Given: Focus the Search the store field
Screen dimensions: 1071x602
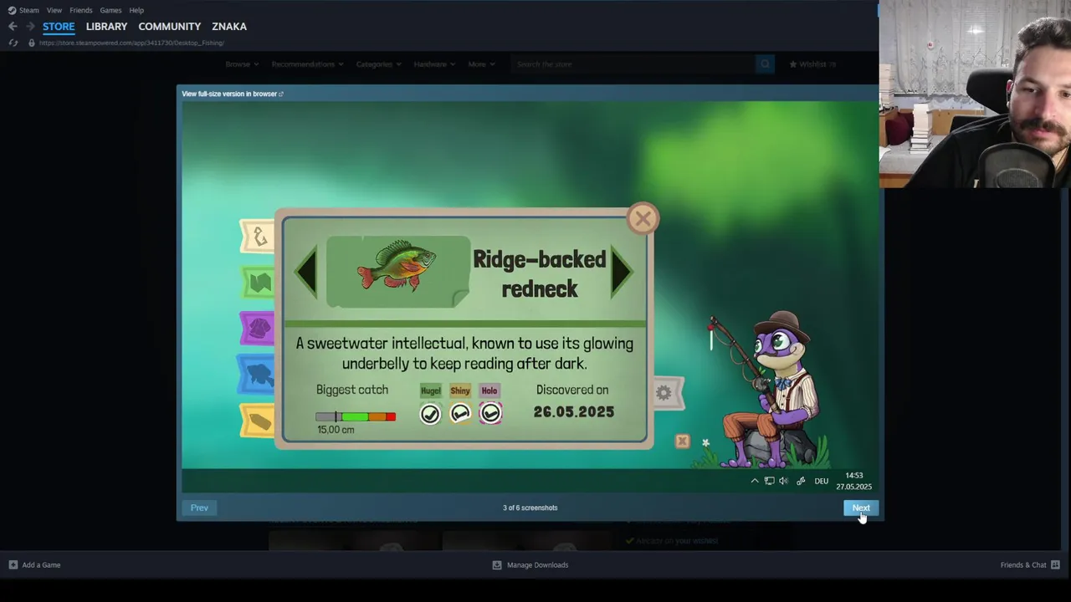Looking at the screenshot, I should point(633,64).
